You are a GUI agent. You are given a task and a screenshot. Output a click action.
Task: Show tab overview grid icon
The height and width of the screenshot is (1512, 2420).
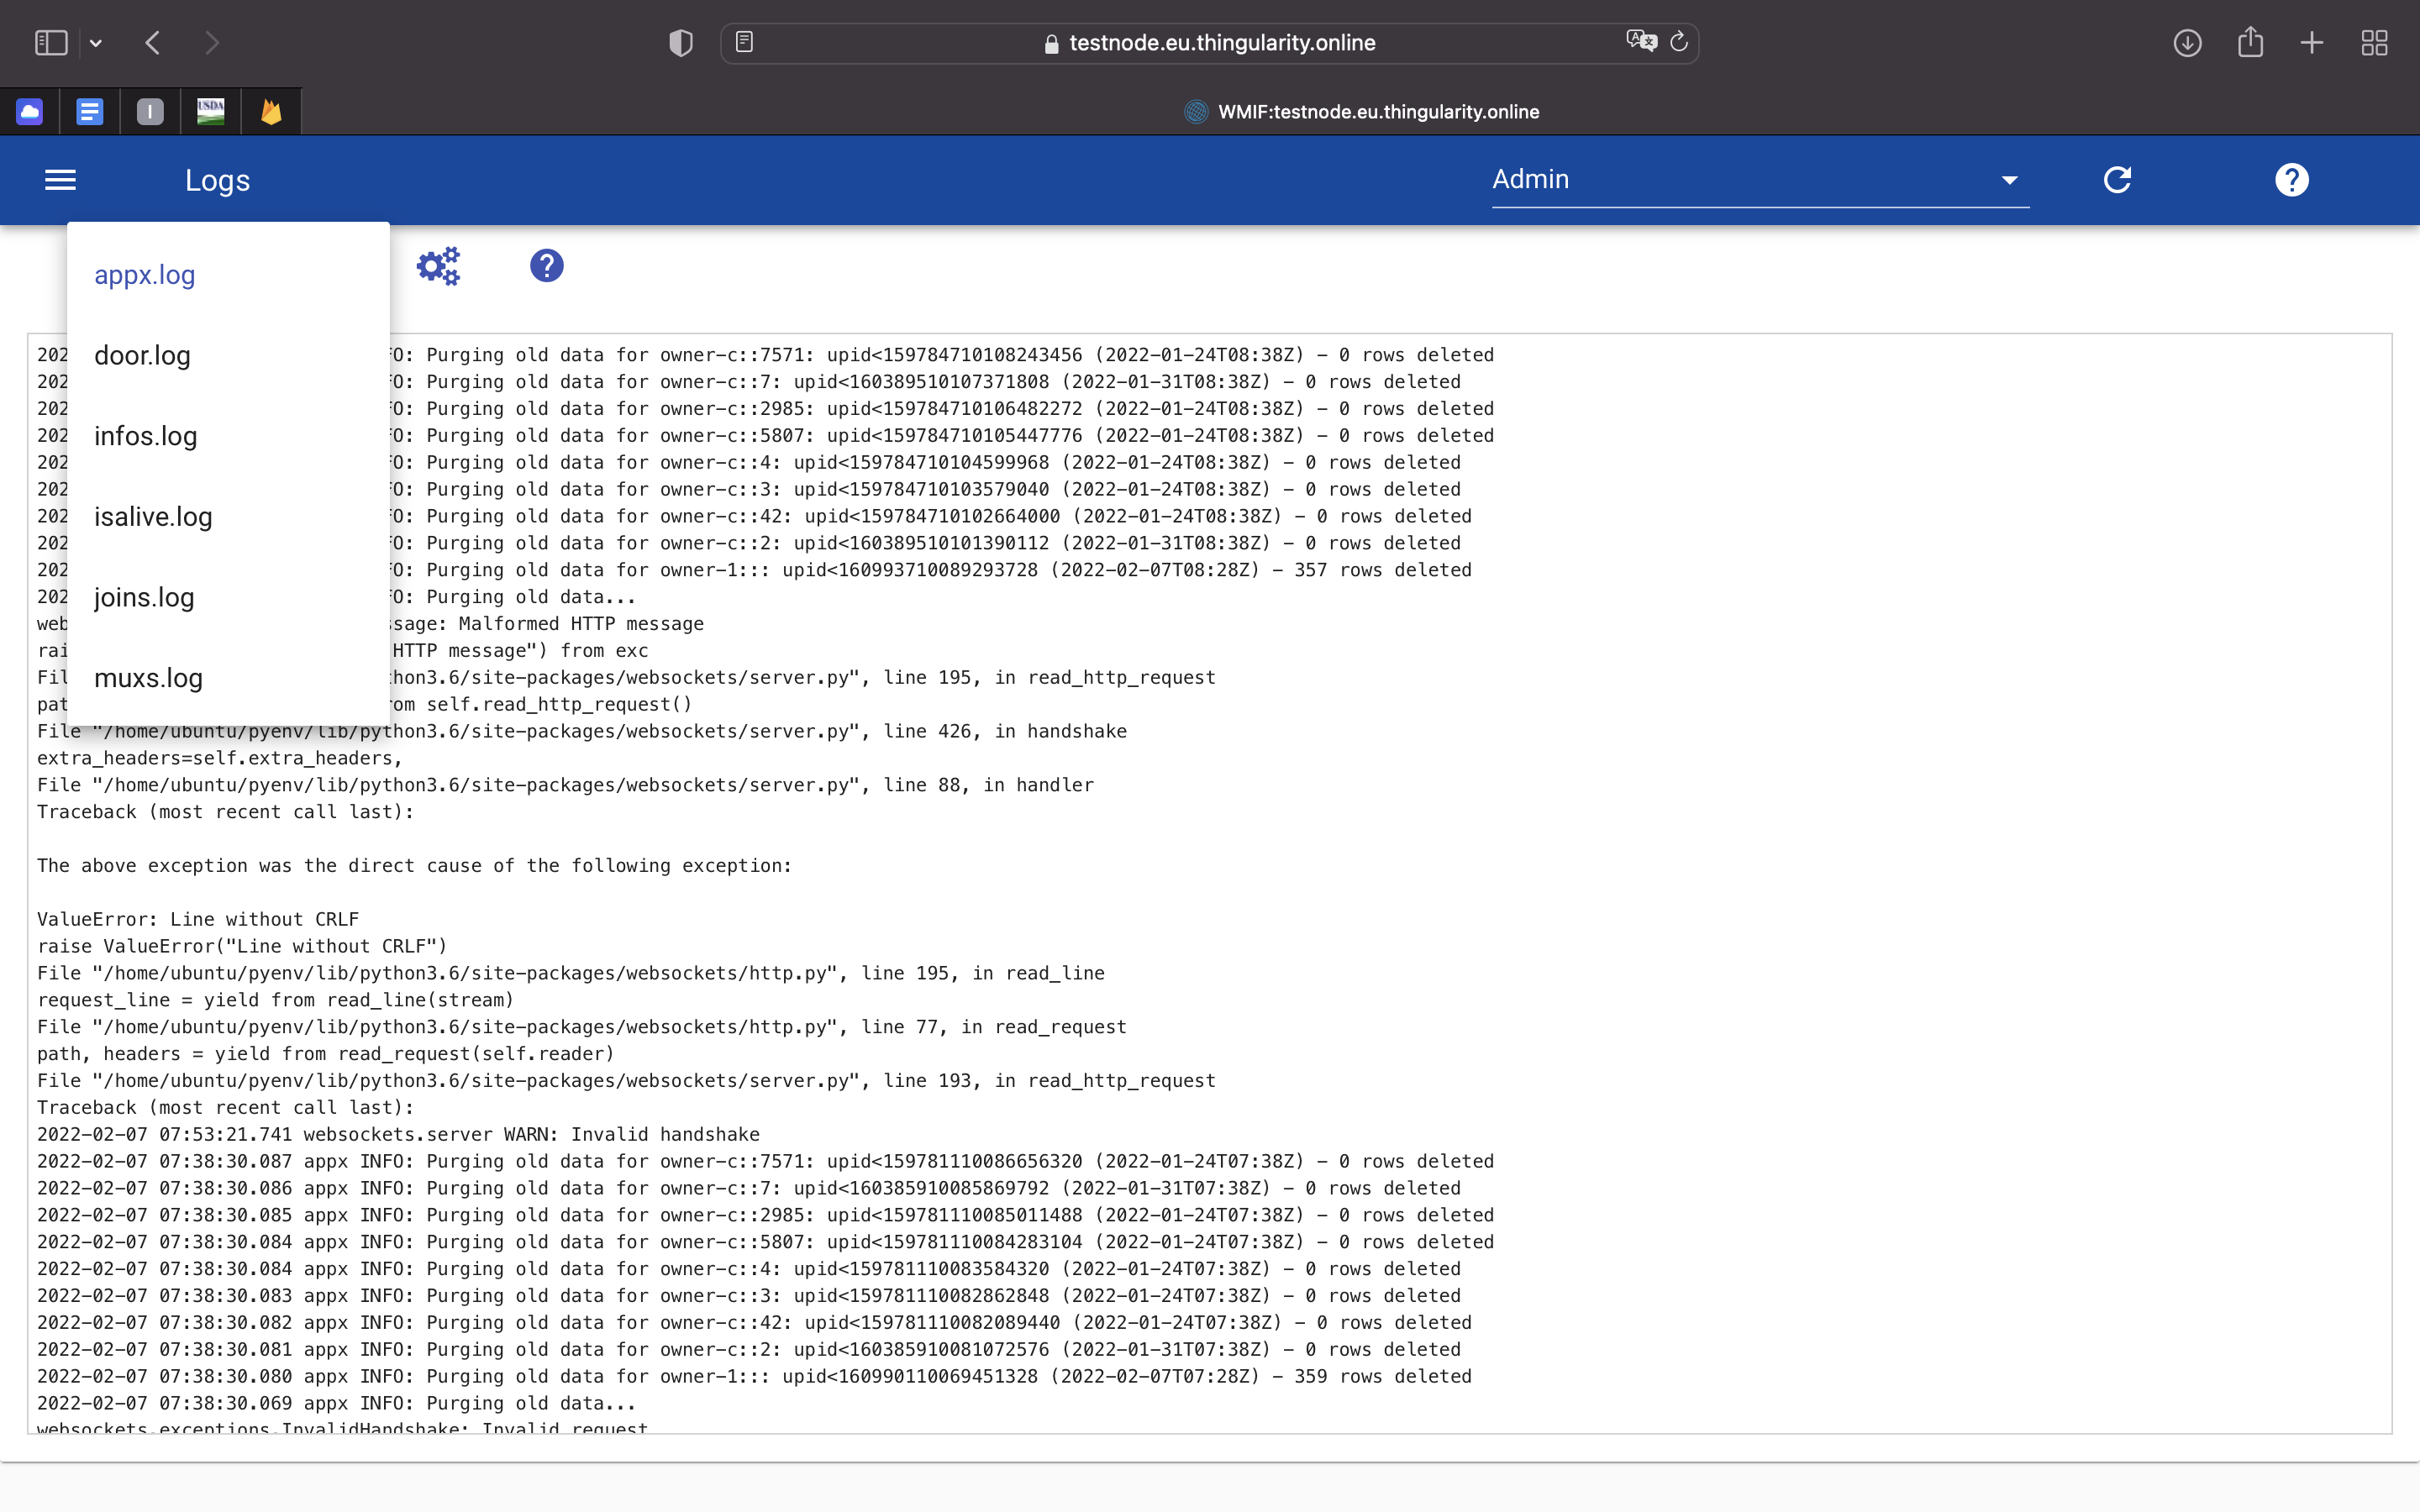point(2374,43)
